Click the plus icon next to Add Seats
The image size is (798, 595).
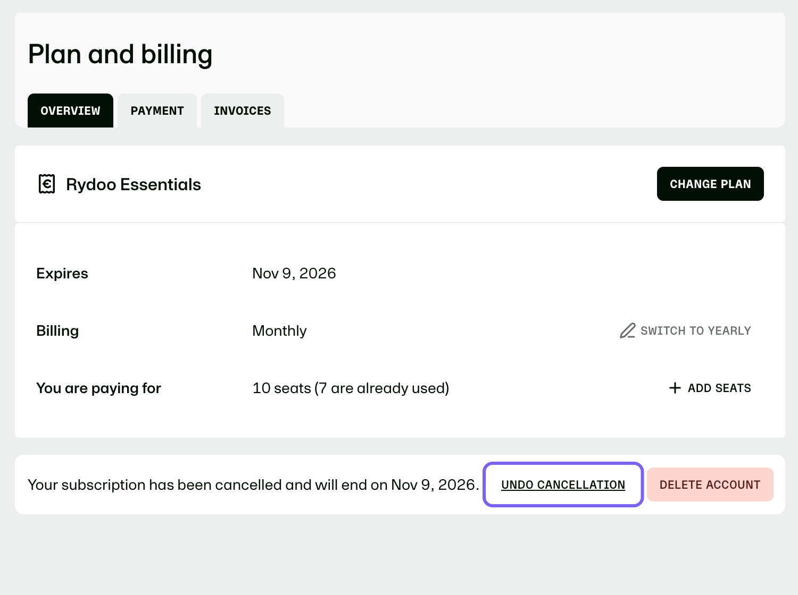(675, 388)
